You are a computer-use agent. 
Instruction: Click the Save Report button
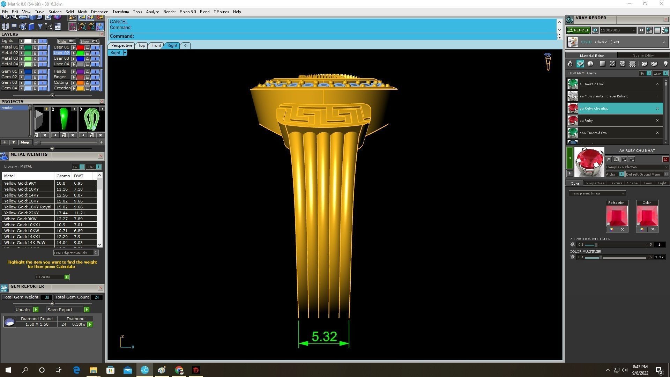[x=68, y=310]
